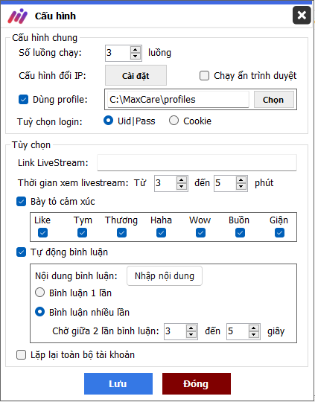The height and width of the screenshot is (402, 315).
Task: Click the profile path field C:\MaxCare\profiles
Action: pyautogui.click(x=178, y=100)
